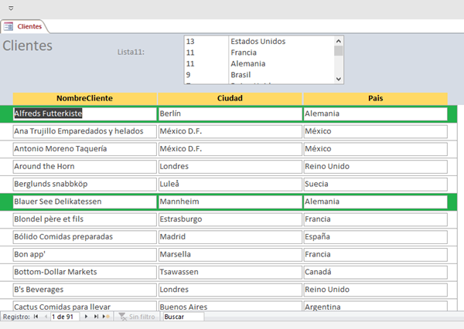Click Antonio Moreno Taquería name field
The width and height of the screenshot is (464, 329).
click(84, 149)
